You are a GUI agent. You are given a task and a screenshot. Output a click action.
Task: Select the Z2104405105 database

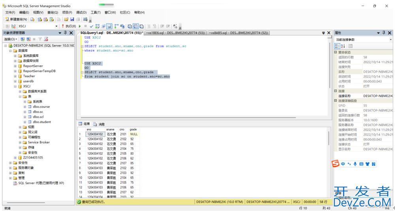pos(33,158)
